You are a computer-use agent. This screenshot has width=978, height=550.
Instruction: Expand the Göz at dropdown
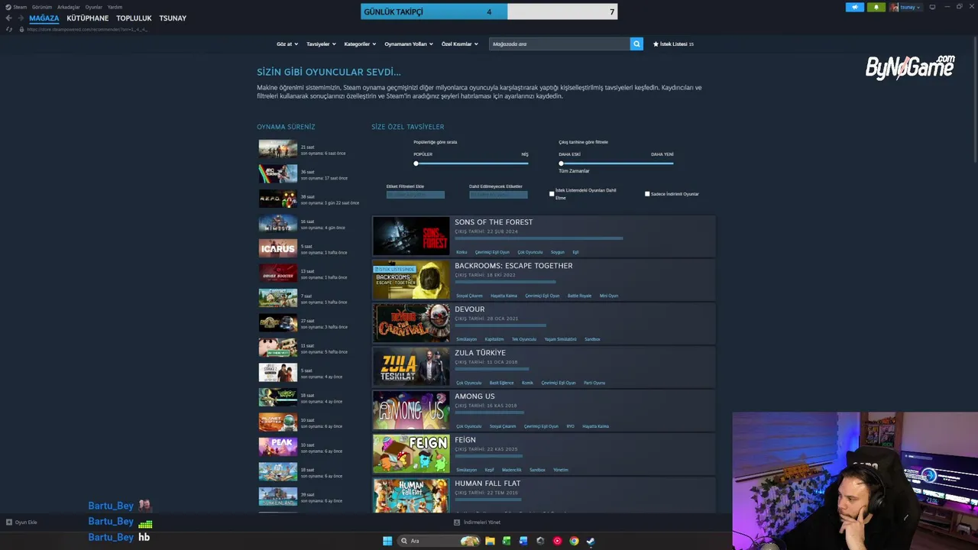click(287, 44)
